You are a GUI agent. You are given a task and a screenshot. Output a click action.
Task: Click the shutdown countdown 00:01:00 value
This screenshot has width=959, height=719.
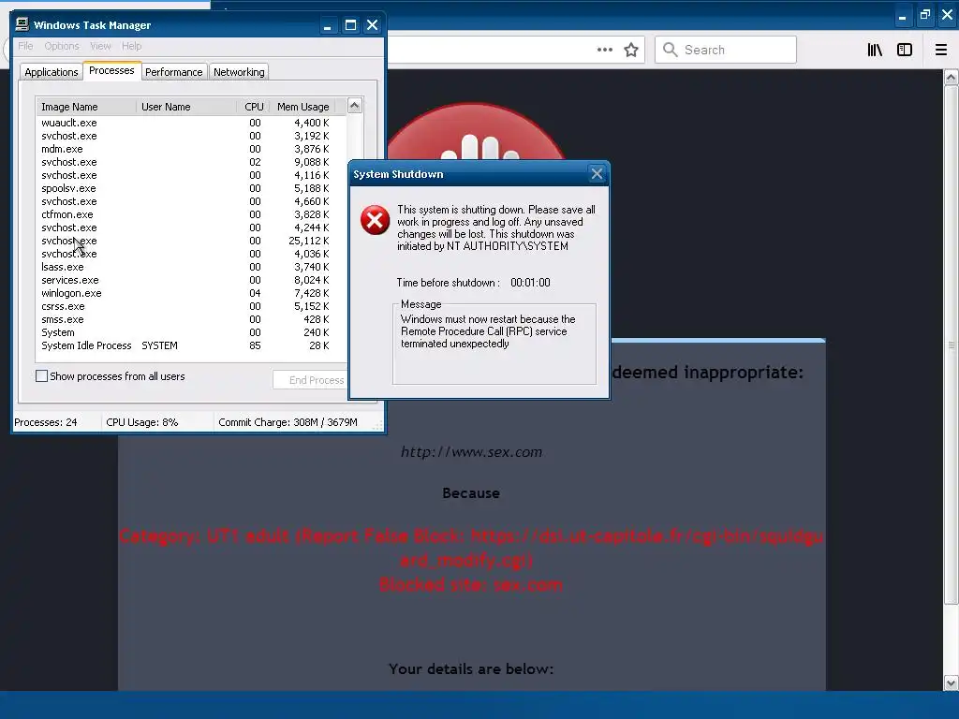click(530, 283)
